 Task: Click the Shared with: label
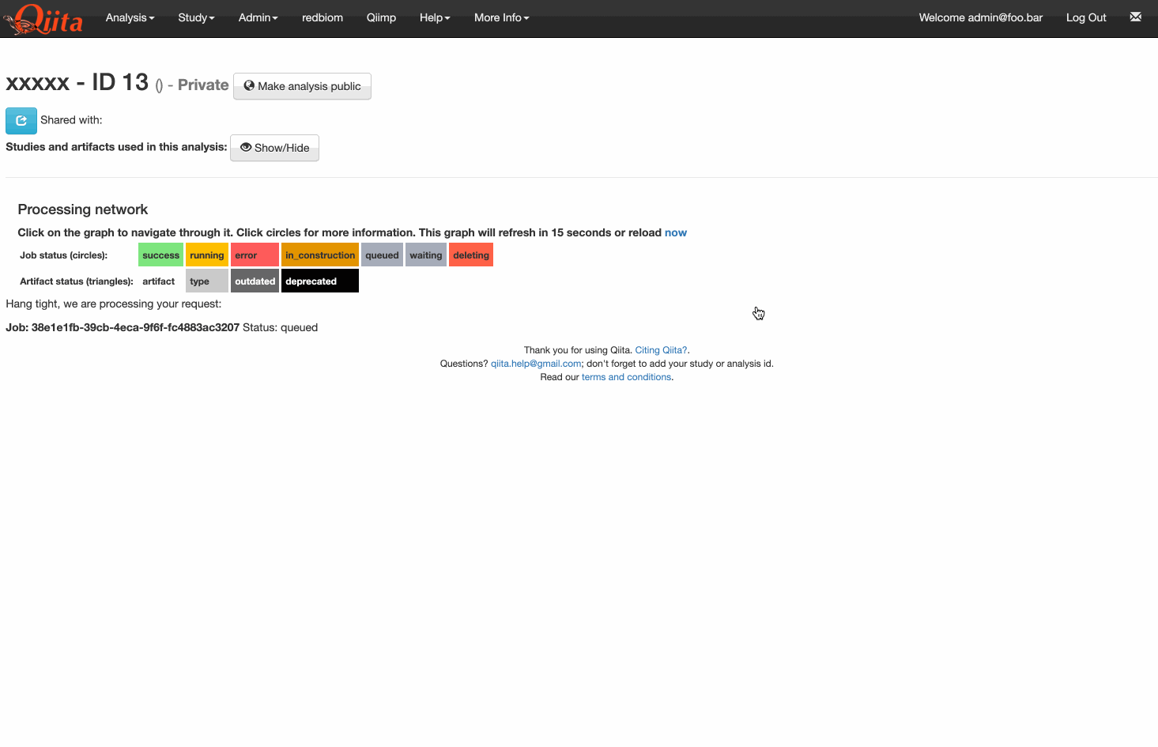pos(71,120)
